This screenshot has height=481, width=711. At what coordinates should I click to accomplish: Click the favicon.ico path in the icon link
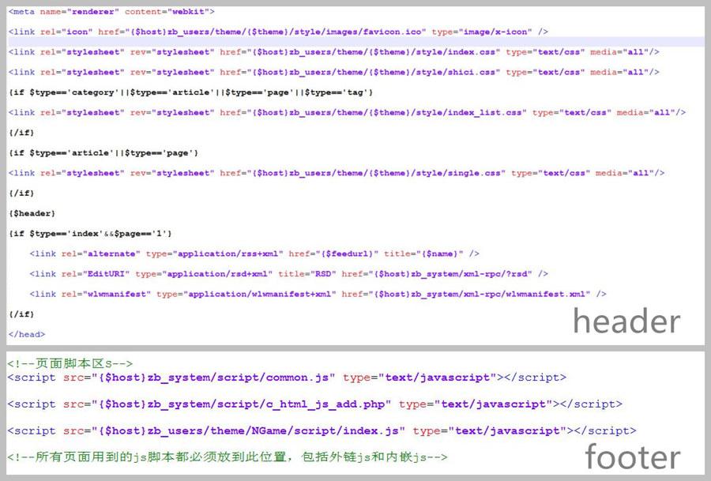tap(276, 32)
